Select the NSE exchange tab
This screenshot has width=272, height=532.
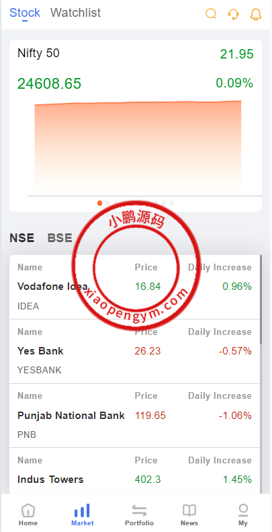pos(21,238)
